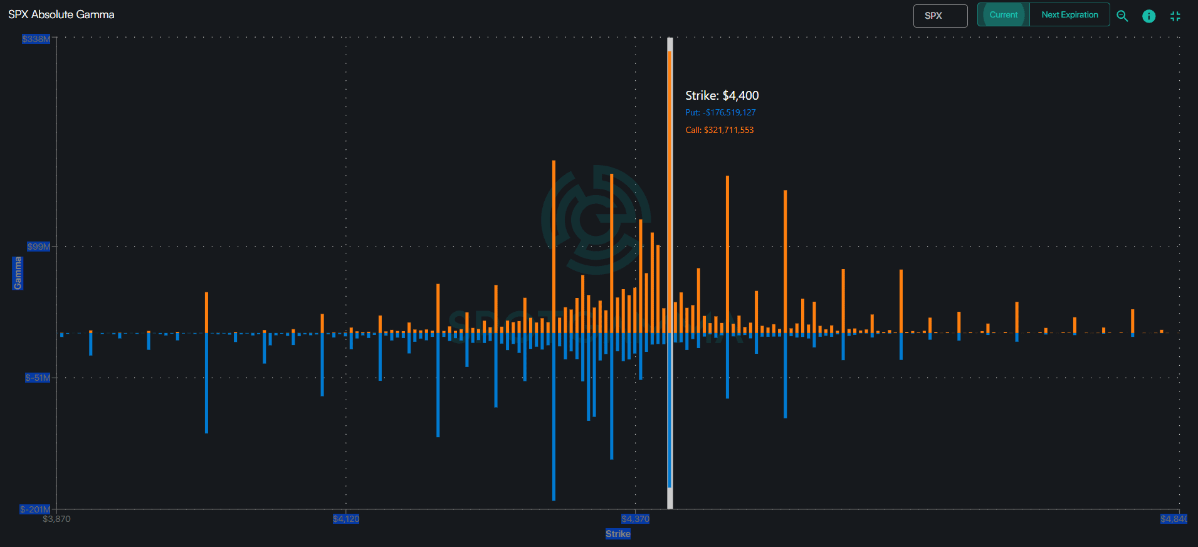Open the green info icon

pos(1148,16)
